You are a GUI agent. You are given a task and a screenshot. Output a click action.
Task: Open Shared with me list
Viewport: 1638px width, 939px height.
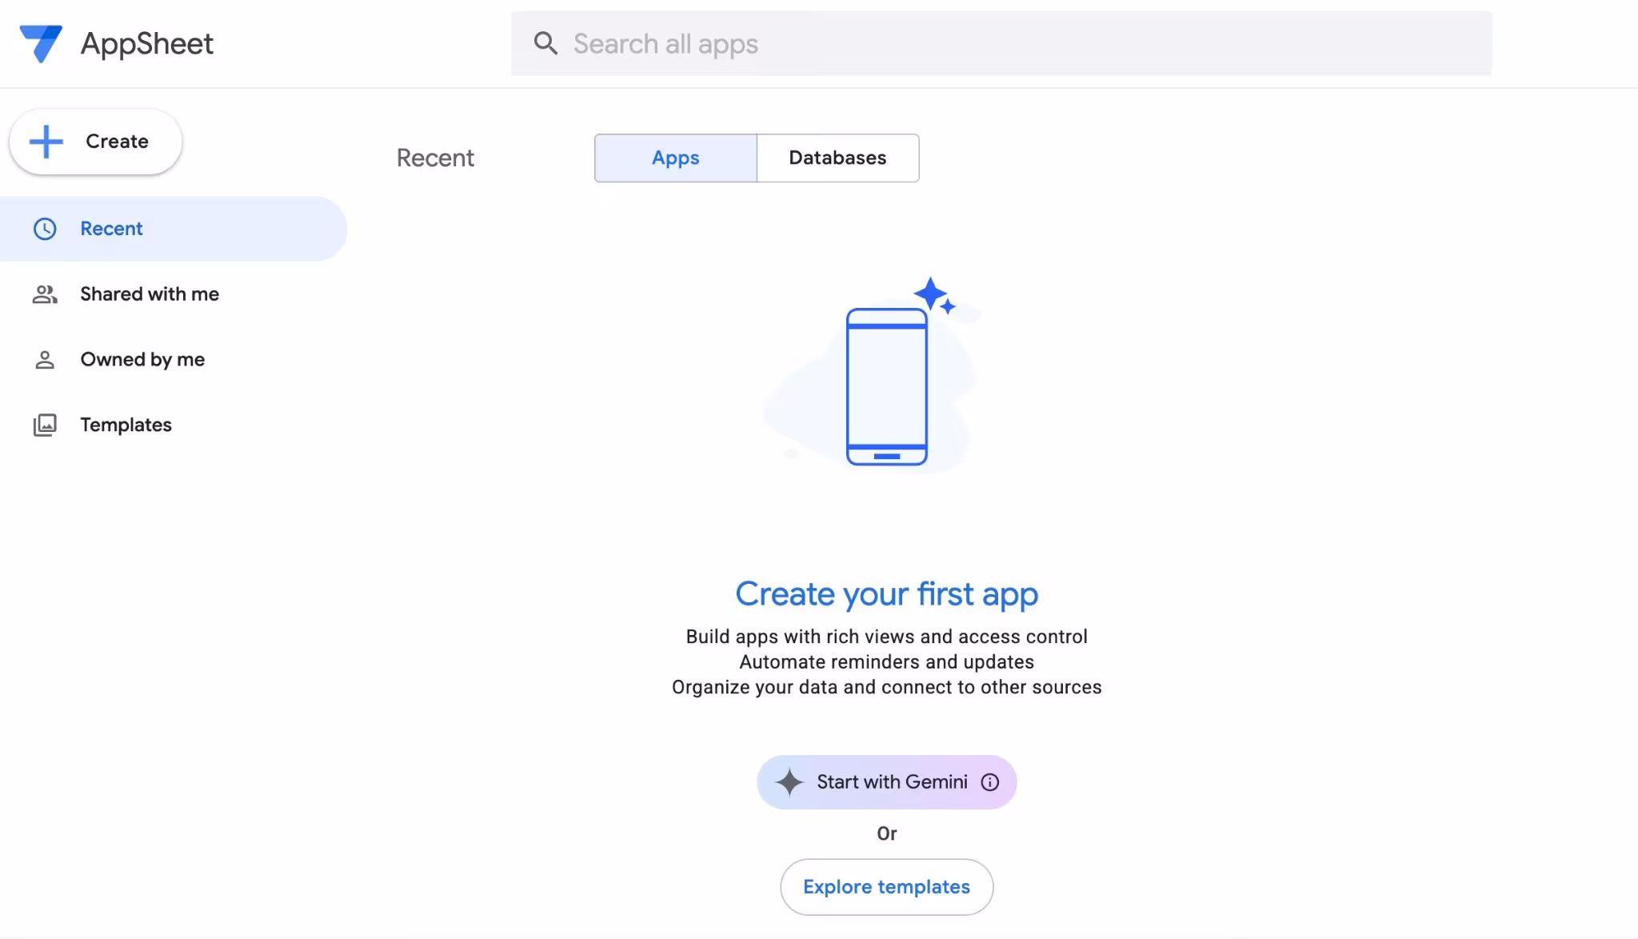[174, 294]
